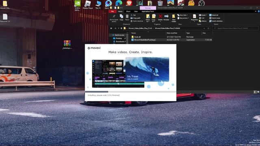This screenshot has width=260, height=146.
Task: Click Cut in the Explorer ribbon
Action: 133,15
